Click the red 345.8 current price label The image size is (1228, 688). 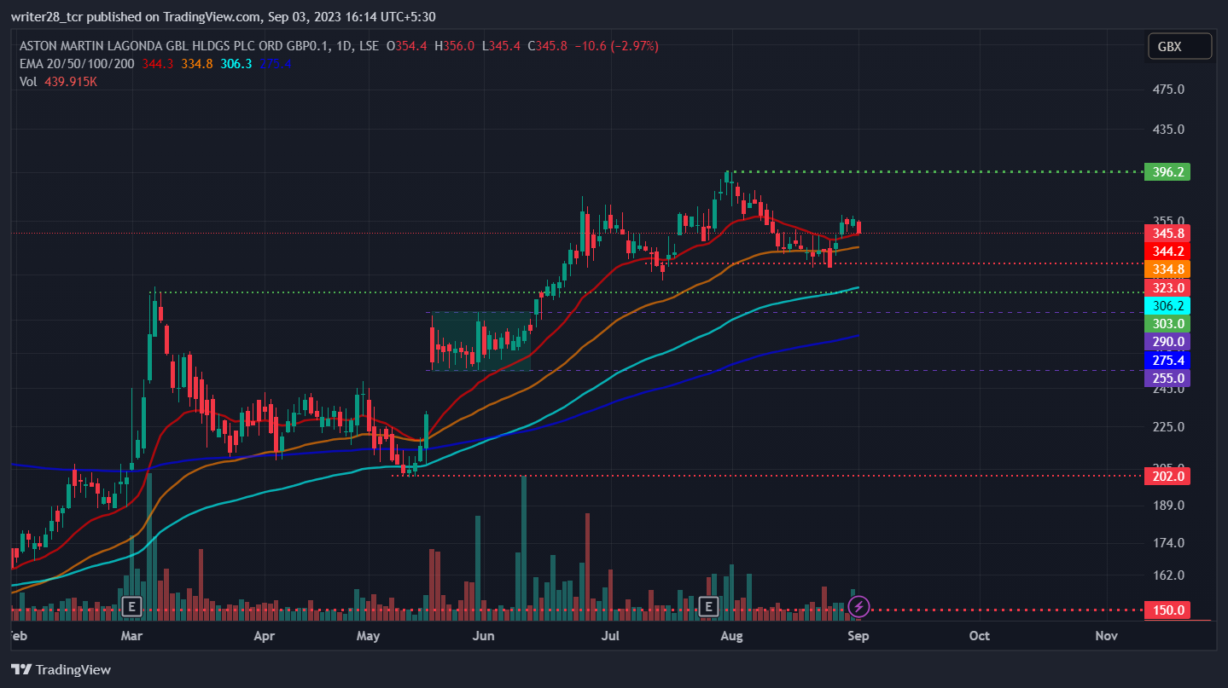tap(1167, 233)
